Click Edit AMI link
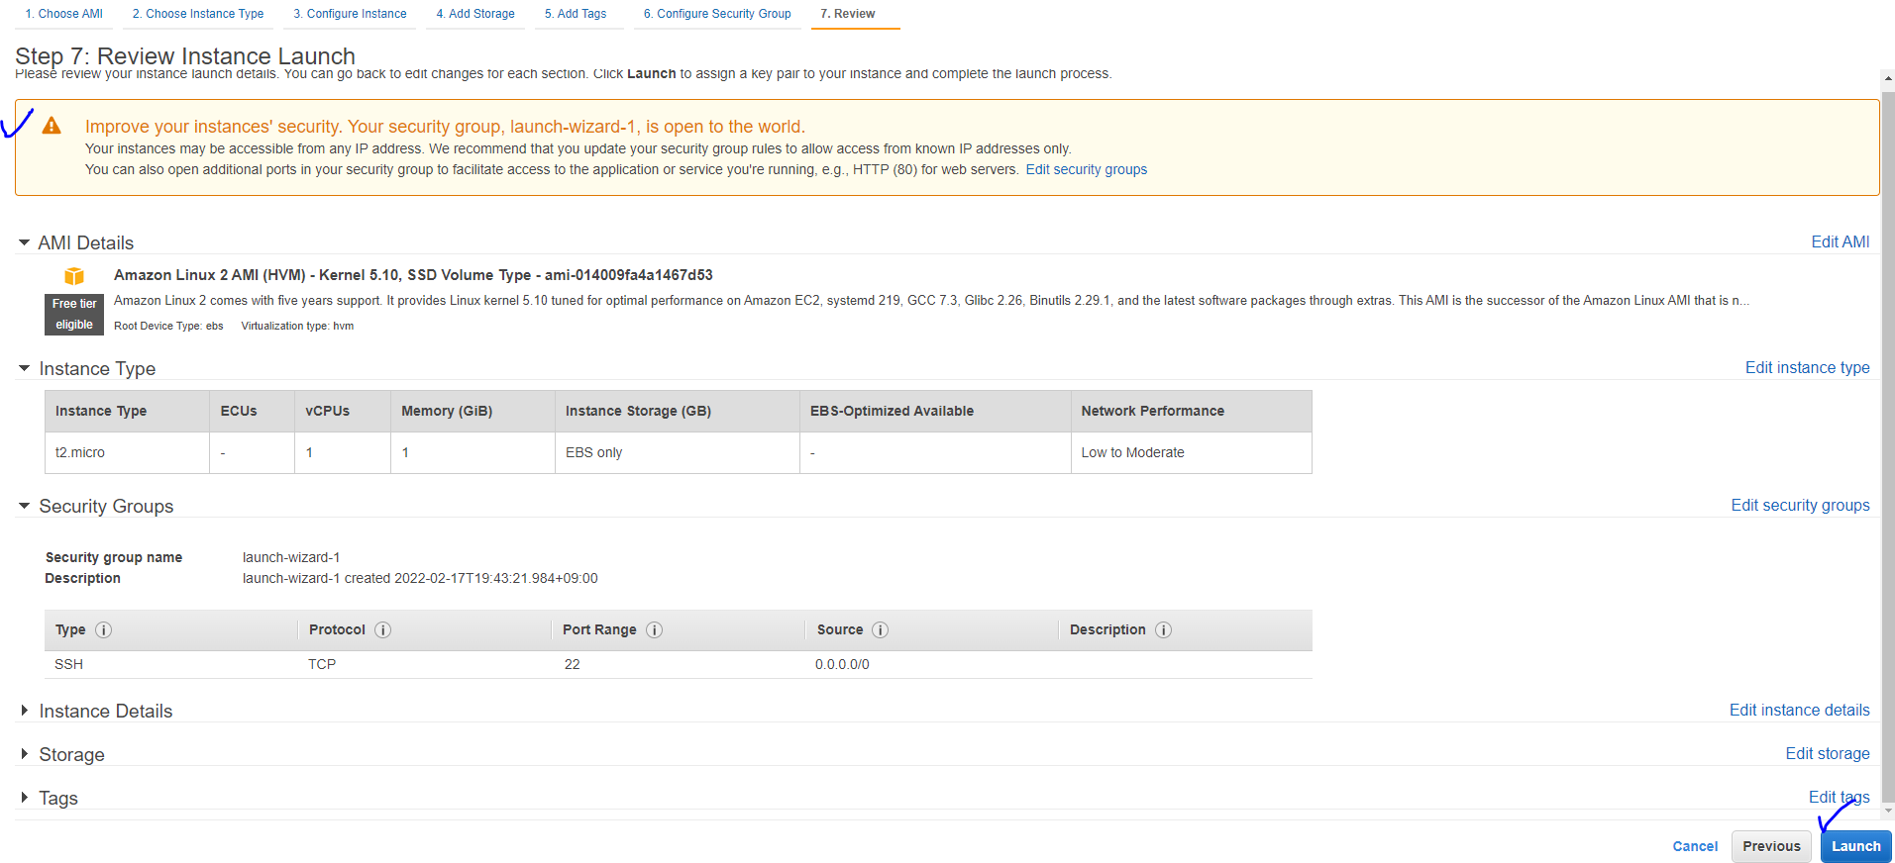Screen dimensions: 1895x863 [1841, 241]
